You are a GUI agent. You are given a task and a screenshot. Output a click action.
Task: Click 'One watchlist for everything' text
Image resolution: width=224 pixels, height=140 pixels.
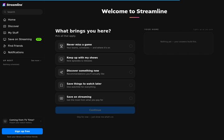(x=81, y=87)
